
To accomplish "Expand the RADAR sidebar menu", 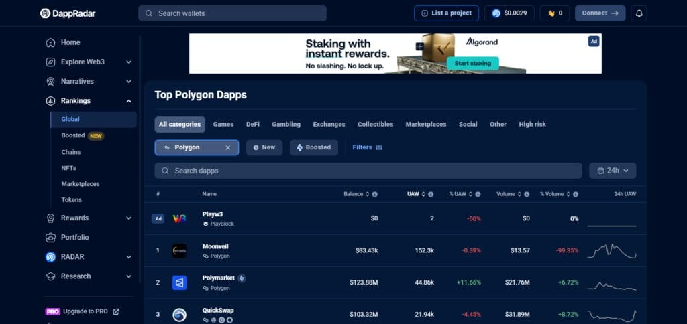I will tap(129, 256).
